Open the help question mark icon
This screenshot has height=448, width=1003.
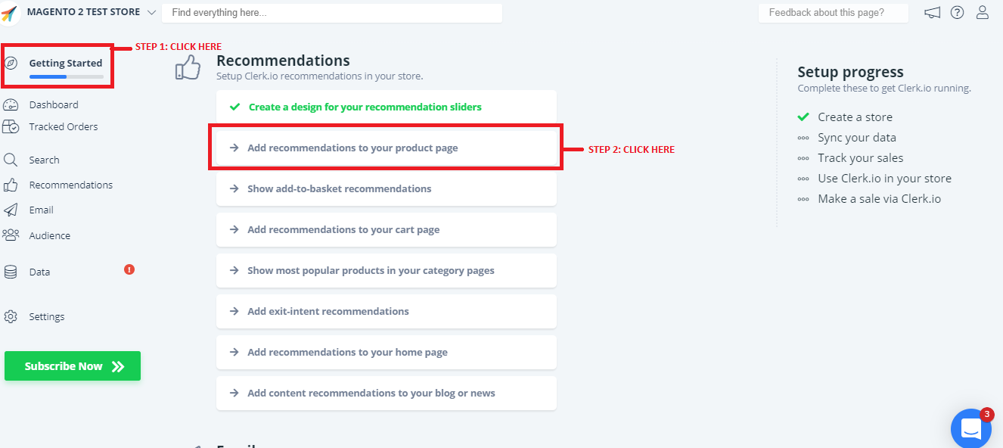(958, 12)
